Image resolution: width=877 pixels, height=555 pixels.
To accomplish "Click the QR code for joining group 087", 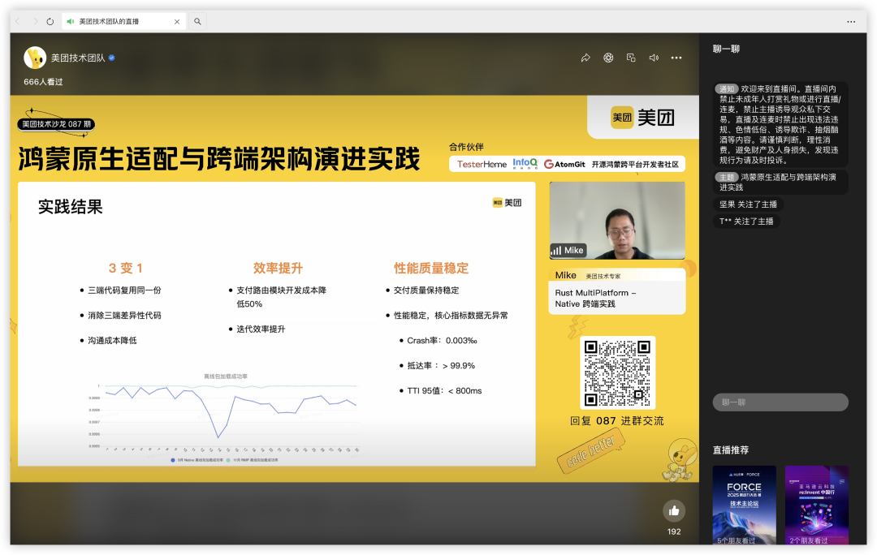I will coord(619,373).
